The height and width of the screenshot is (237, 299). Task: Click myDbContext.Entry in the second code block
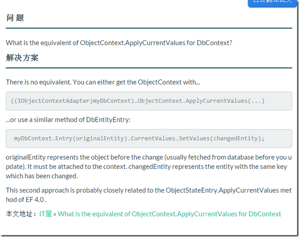tap(43, 138)
